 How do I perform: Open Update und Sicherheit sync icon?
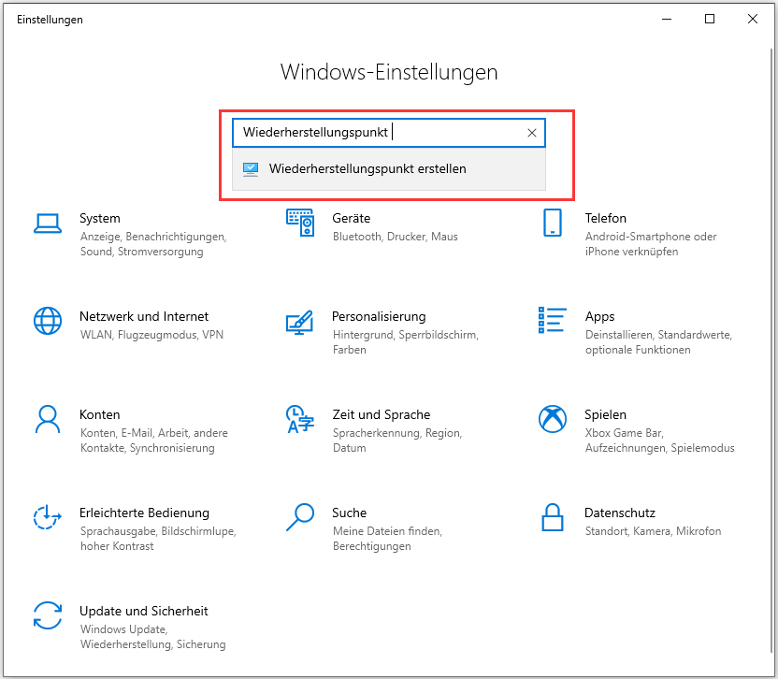(x=48, y=615)
